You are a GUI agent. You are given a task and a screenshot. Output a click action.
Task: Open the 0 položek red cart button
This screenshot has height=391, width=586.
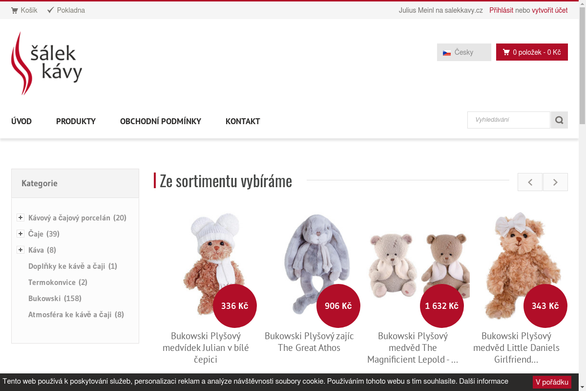pos(532,52)
